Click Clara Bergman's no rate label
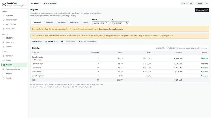The width and height of the screenshot is (211, 118). 148,76
